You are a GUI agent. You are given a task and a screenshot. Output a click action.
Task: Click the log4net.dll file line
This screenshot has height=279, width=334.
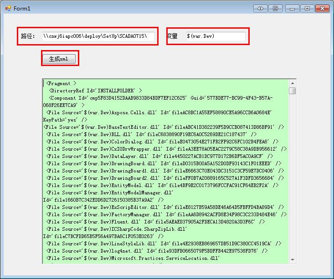[x=157, y=251]
